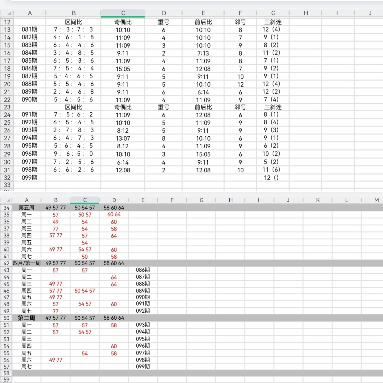Viewport: 383px width, 383px height.
Task: Click the 8 cell in 重号 column, row 27
Action: click(164, 138)
